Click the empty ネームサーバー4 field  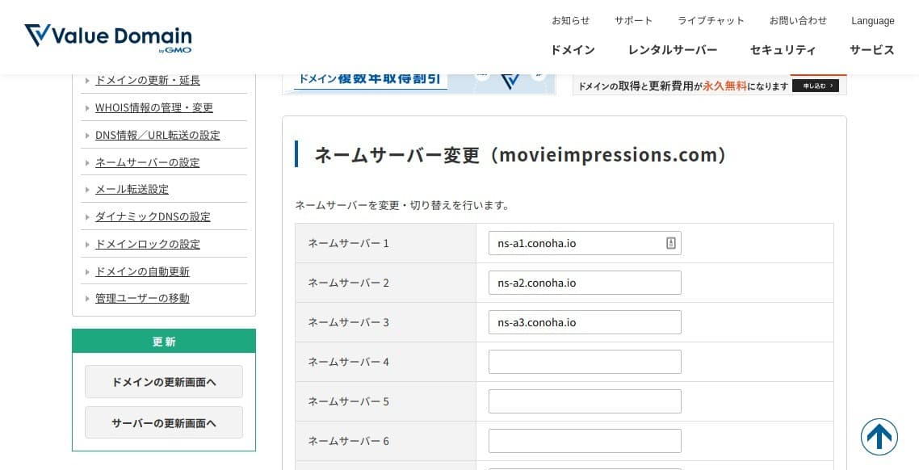point(585,362)
